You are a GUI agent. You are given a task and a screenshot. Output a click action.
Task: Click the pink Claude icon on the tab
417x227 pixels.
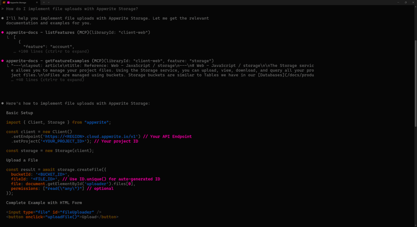pos(8,2)
